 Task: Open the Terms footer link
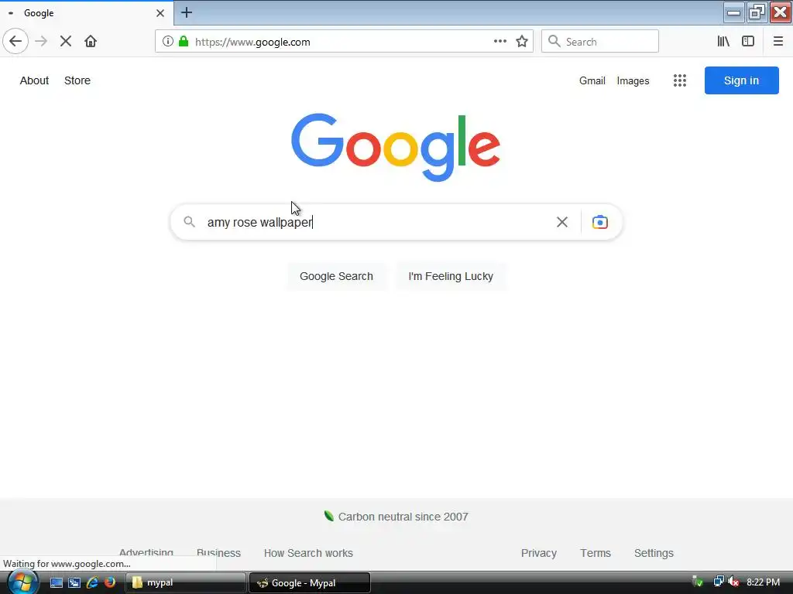596,553
